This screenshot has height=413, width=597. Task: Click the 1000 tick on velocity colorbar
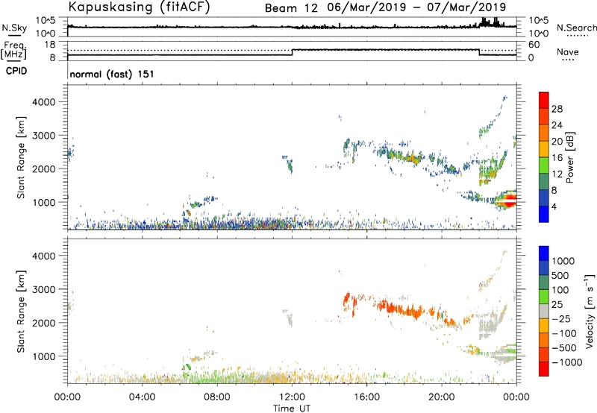tap(563, 261)
